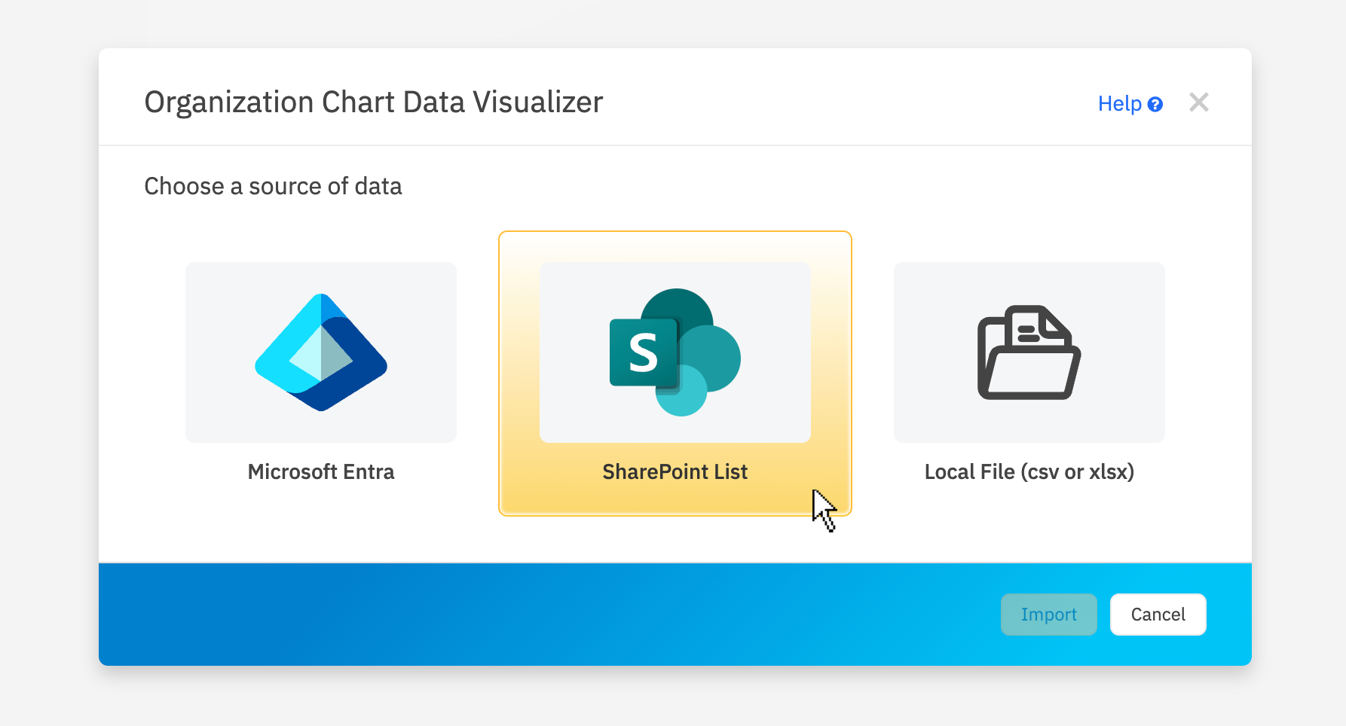The width and height of the screenshot is (1346, 726).
Task: Close the Data Visualizer dialog
Action: coord(1199,102)
